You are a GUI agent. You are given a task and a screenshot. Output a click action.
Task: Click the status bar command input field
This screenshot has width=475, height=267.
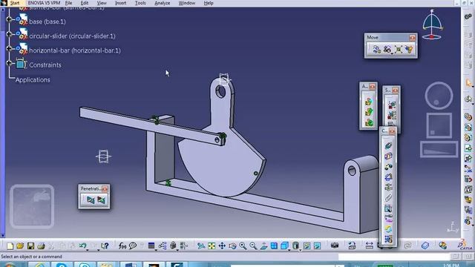click(393, 257)
